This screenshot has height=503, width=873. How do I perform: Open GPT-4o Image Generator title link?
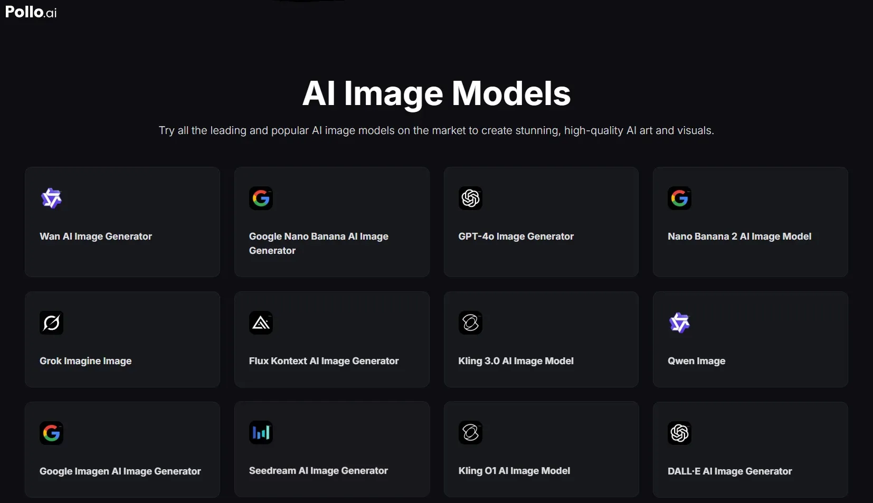coord(516,236)
